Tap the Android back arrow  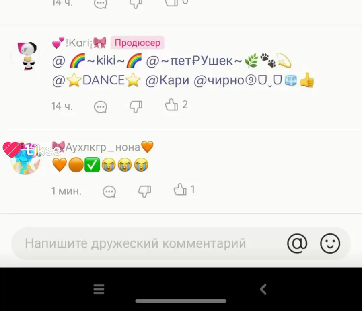click(x=263, y=289)
